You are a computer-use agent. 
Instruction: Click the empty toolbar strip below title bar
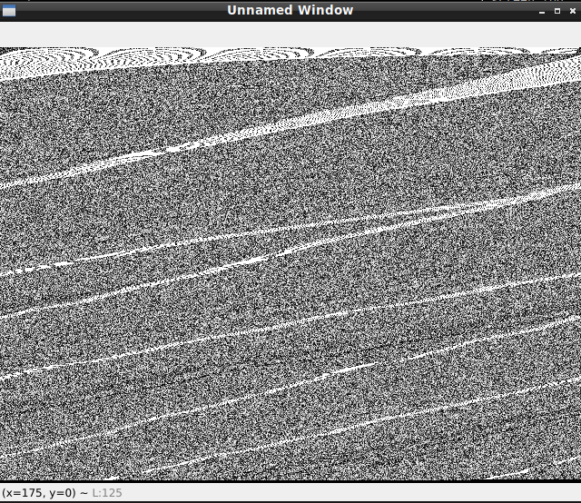(x=290, y=34)
